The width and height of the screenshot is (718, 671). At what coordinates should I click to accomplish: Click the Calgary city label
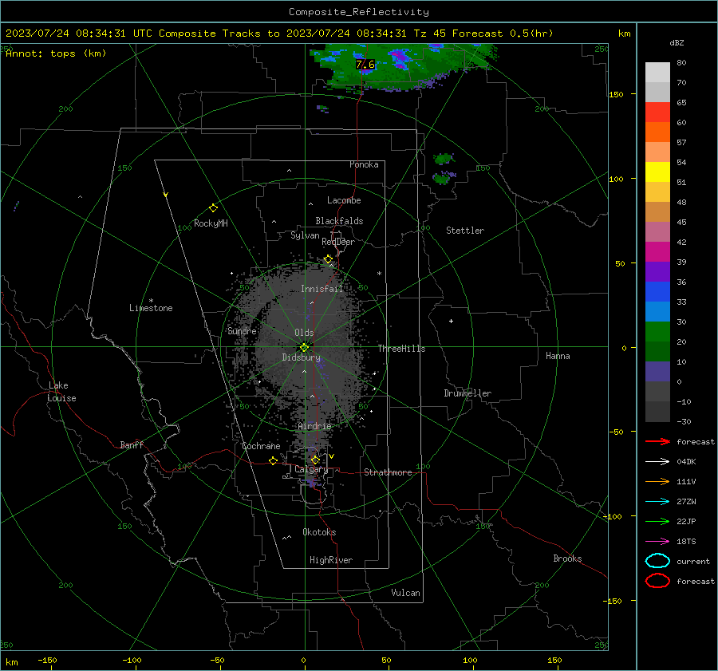click(311, 469)
